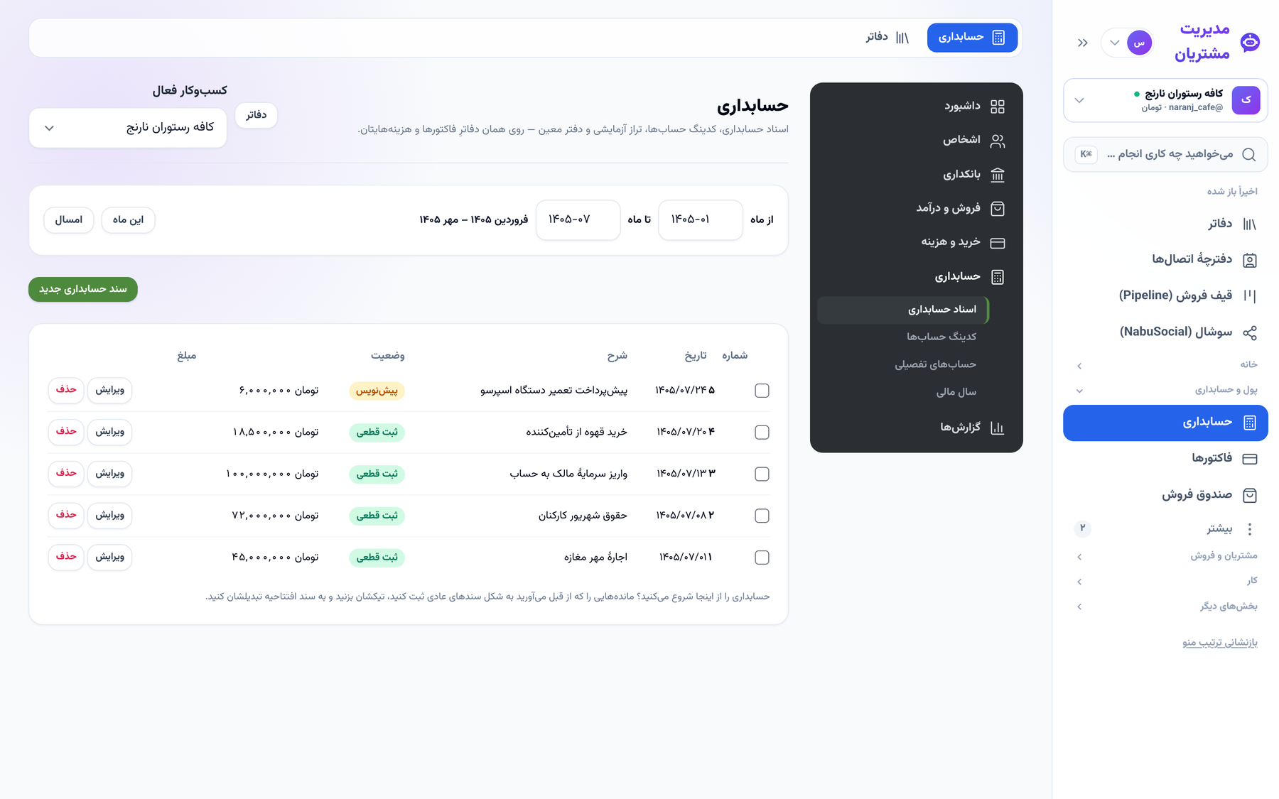The image size is (1279, 799).
Task: Click حذف for حقوق شهریور کارکنان row
Action: pos(66,515)
